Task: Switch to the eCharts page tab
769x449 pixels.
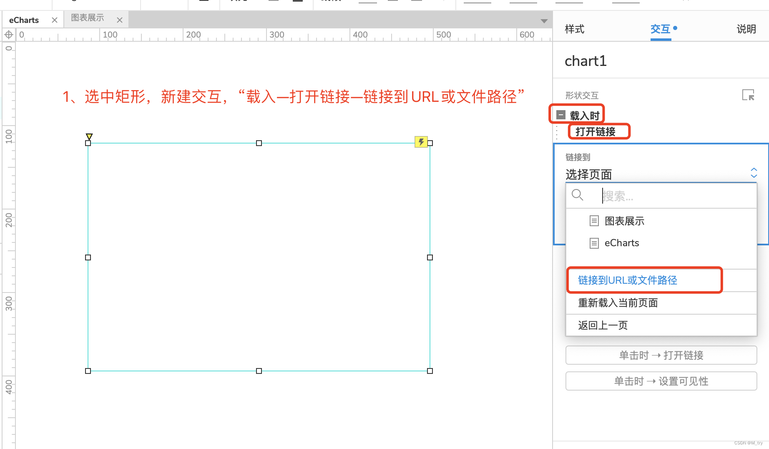Action: tap(24, 20)
